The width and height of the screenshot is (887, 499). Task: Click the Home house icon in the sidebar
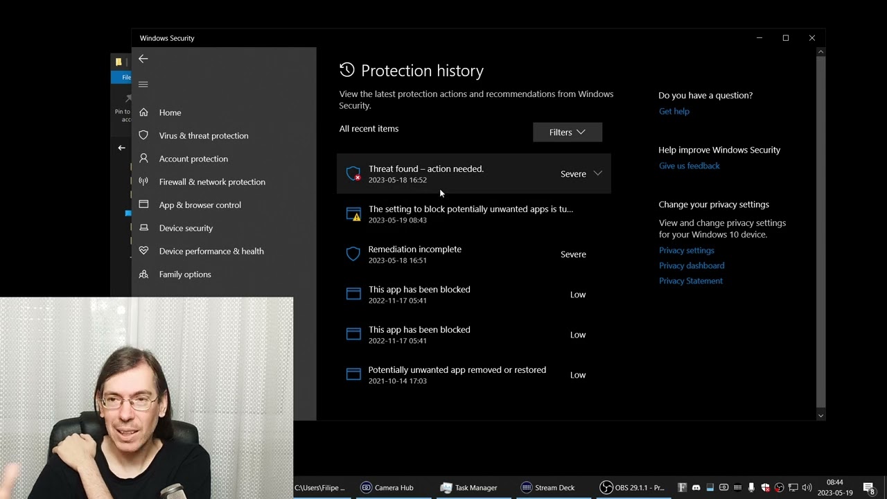click(143, 112)
